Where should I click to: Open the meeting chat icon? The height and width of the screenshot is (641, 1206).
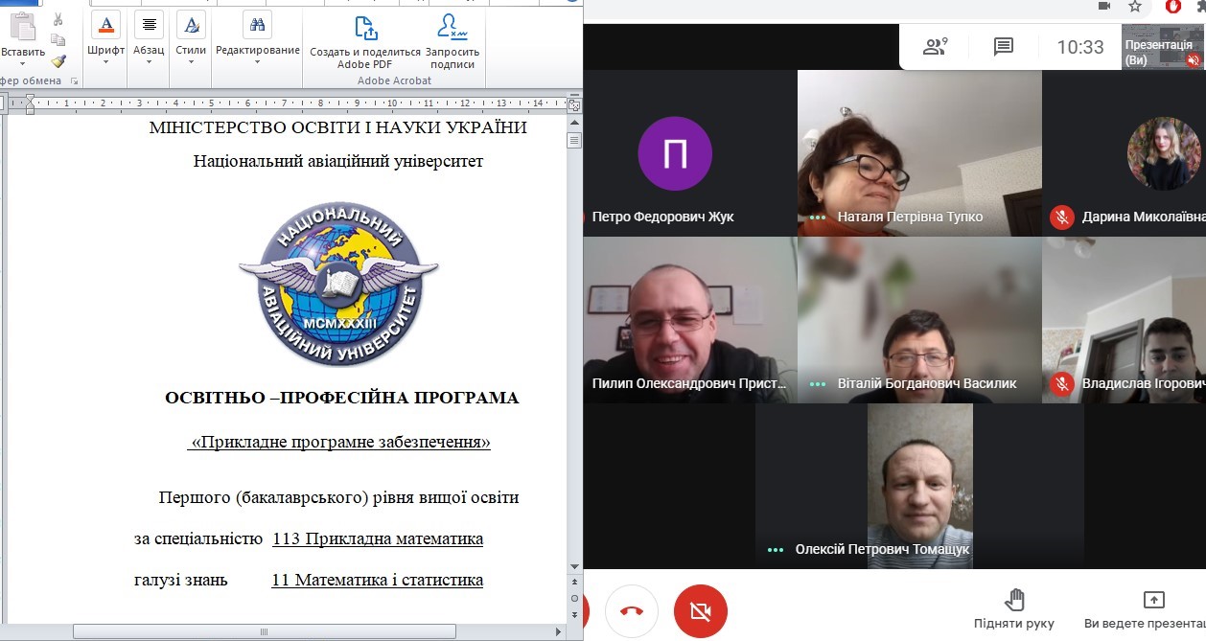[1004, 47]
